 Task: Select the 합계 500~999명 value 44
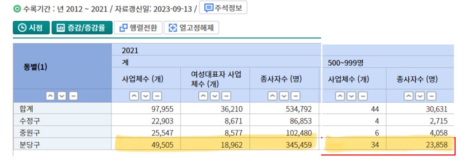375,109
